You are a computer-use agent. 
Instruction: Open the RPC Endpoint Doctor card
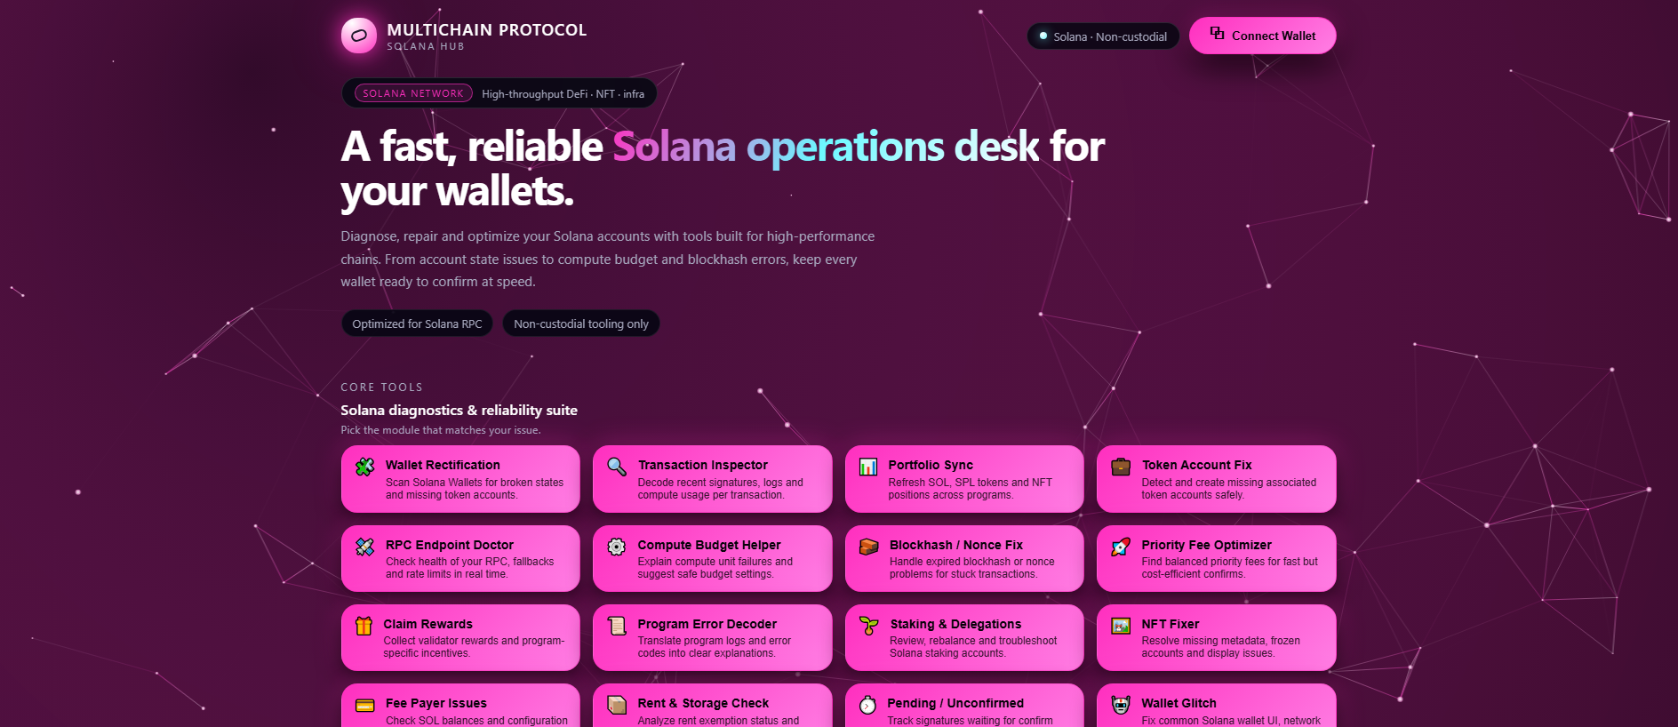[x=460, y=558]
